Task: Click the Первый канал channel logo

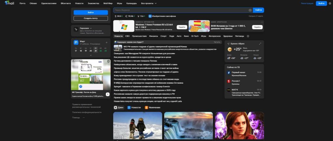Action: [x=229, y=73]
